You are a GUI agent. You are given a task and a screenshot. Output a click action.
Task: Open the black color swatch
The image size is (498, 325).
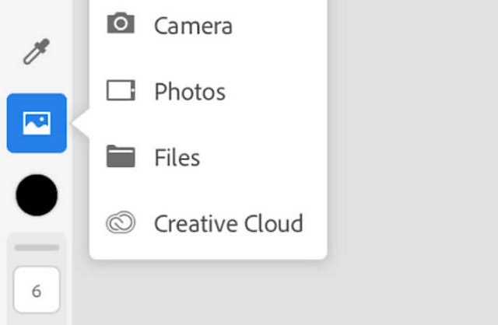[x=37, y=195]
